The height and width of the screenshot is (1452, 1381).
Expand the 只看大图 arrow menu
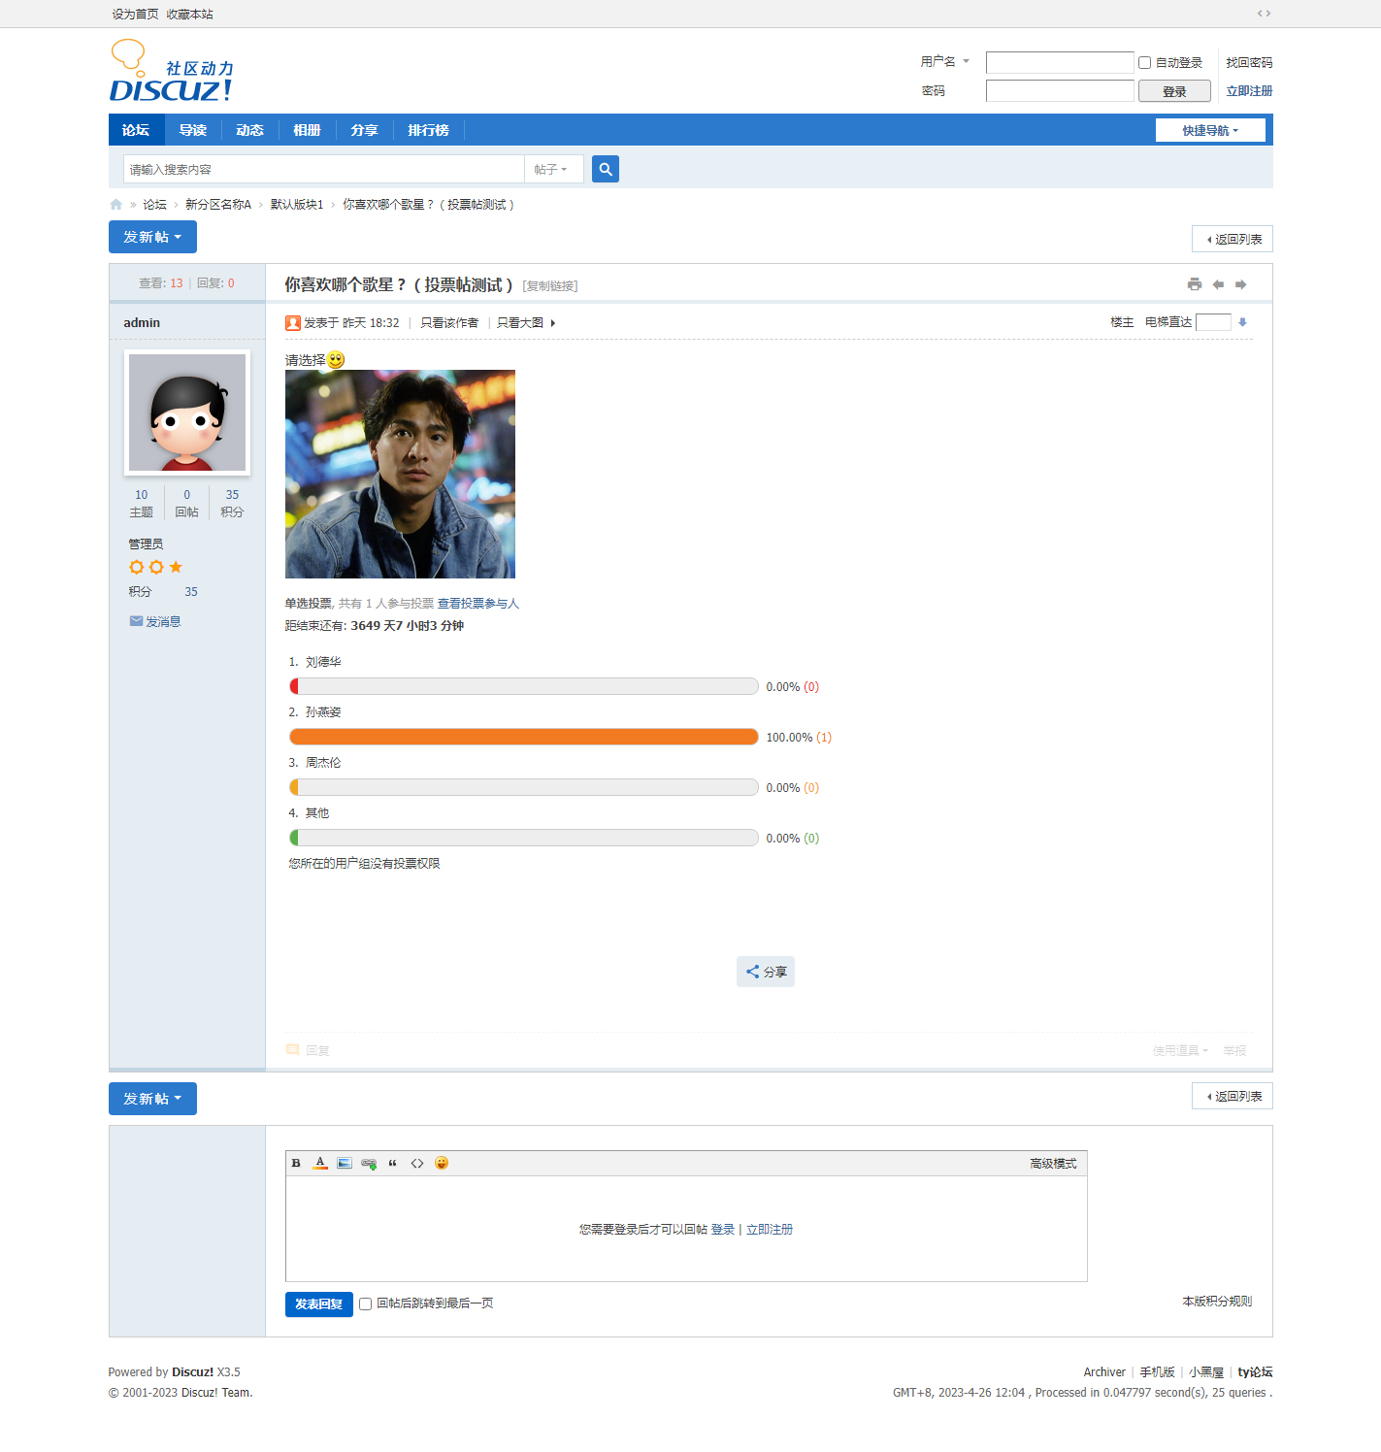coord(553,323)
